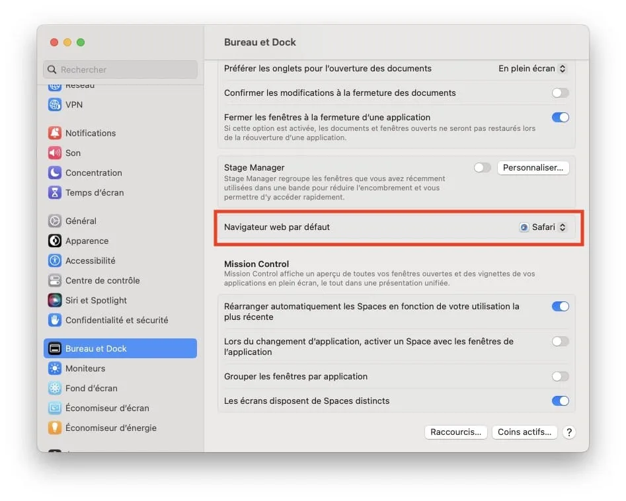Open the En plein écran tabs dropdown

coord(532,69)
